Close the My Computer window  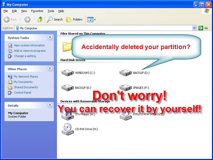click(208, 5)
